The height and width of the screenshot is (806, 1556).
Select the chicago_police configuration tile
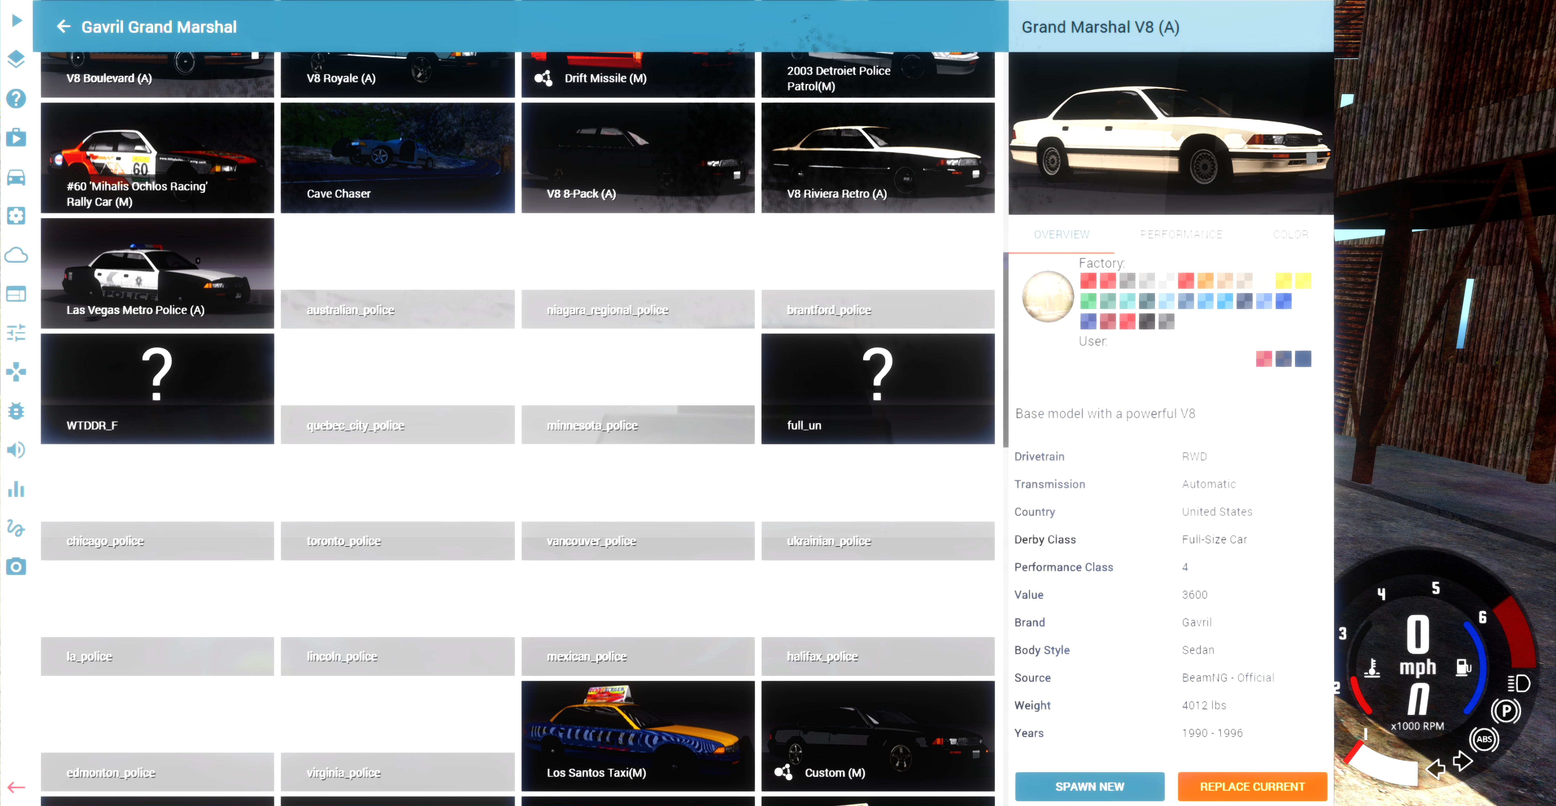pyautogui.click(x=157, y=541)
